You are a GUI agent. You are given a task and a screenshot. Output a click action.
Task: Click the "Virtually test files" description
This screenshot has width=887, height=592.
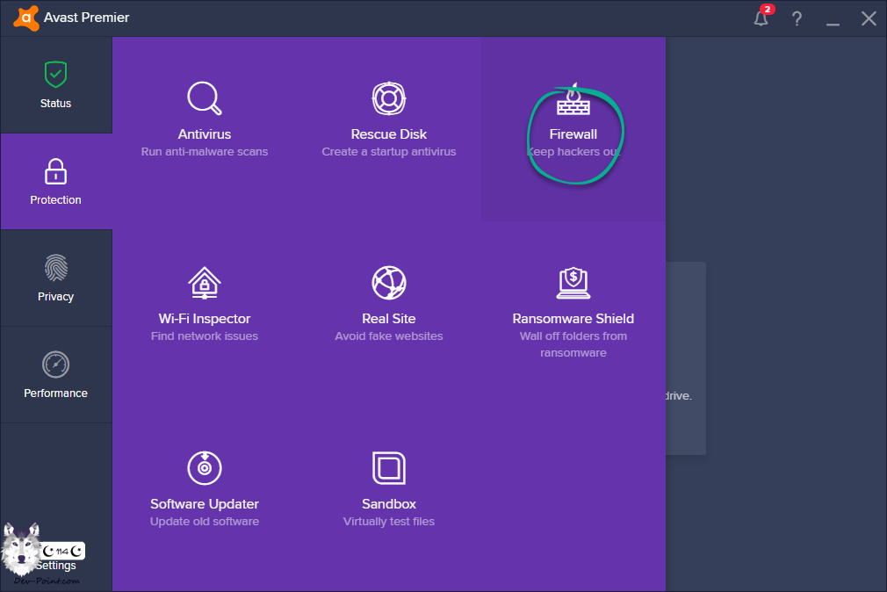[388, 522]
